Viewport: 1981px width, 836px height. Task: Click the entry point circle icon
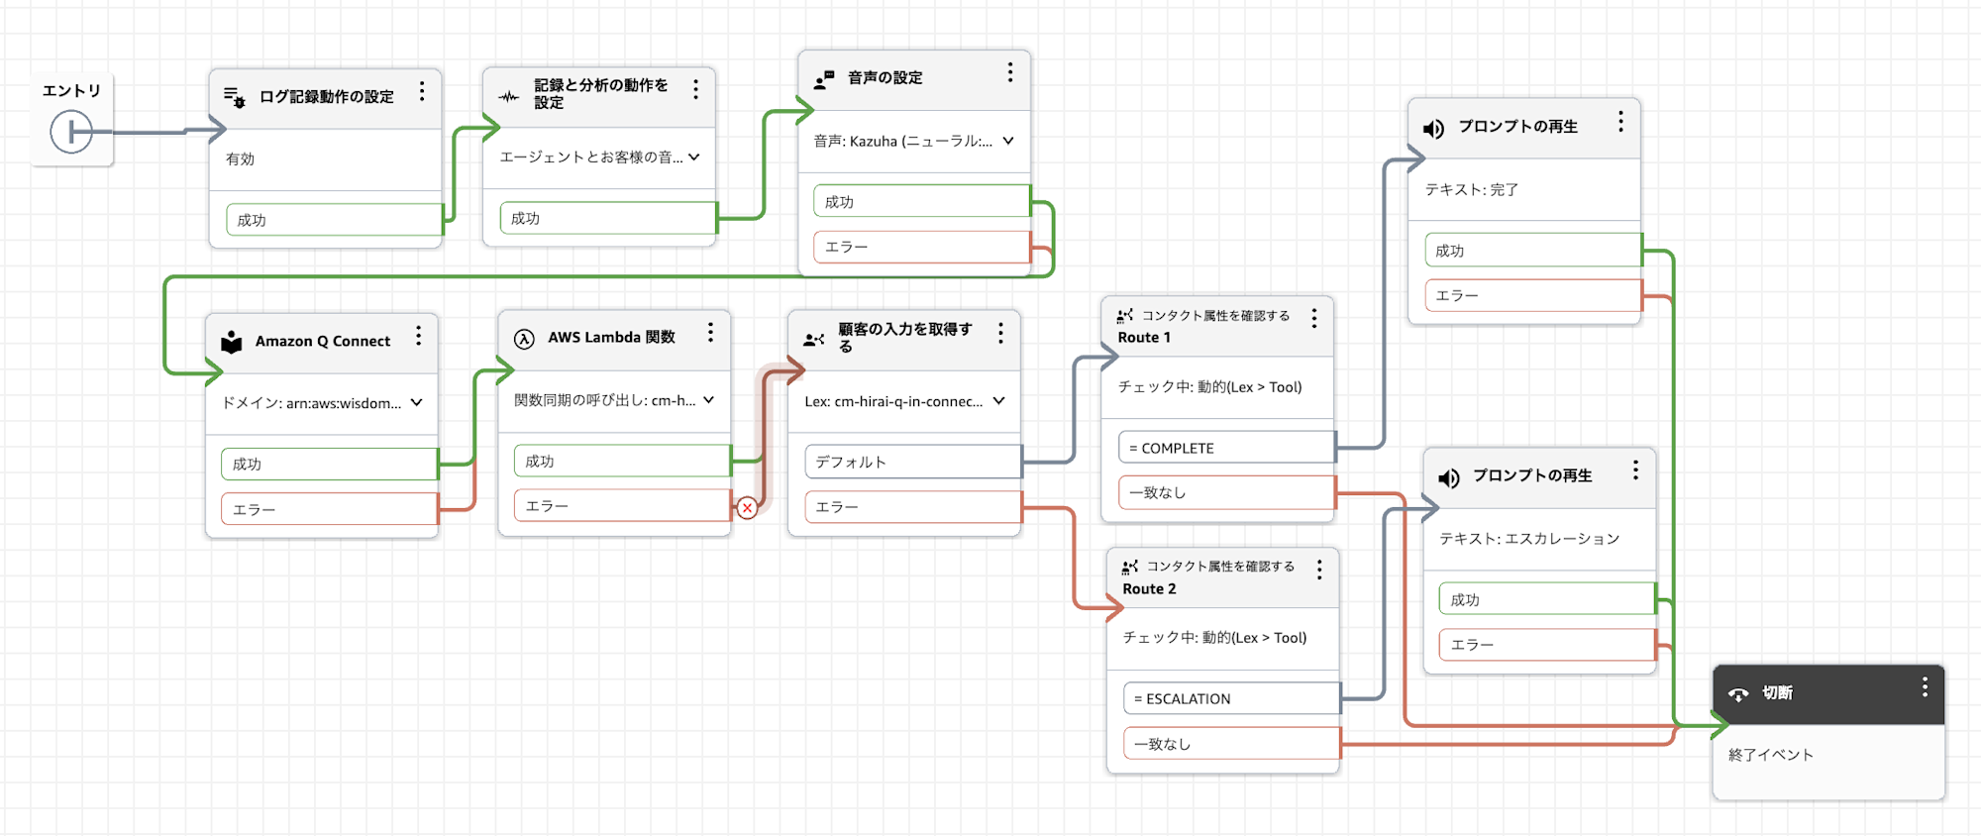coord(71,132)
